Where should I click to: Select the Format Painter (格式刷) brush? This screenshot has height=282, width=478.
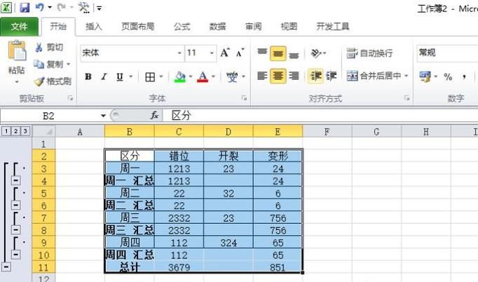[53, 81]
